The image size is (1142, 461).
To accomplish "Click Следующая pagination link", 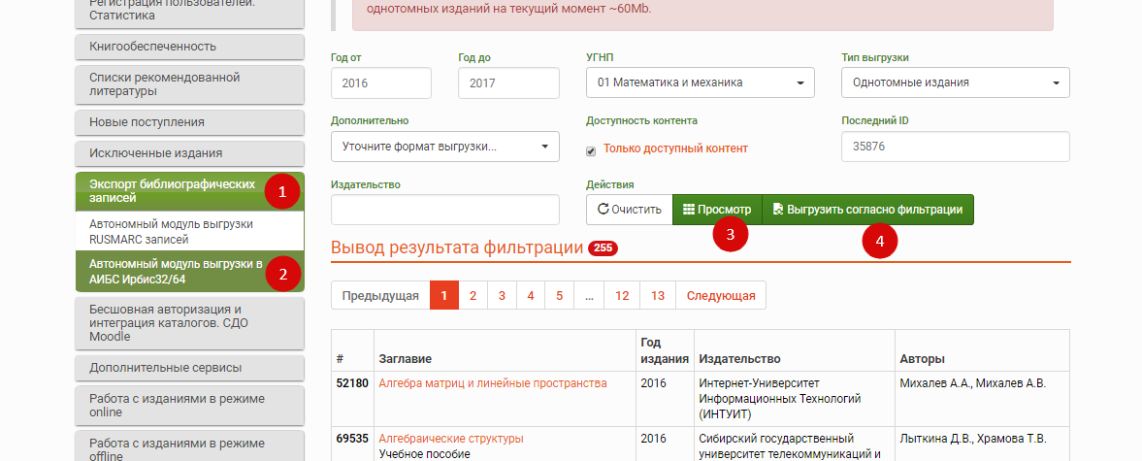I will coord(720,296).
